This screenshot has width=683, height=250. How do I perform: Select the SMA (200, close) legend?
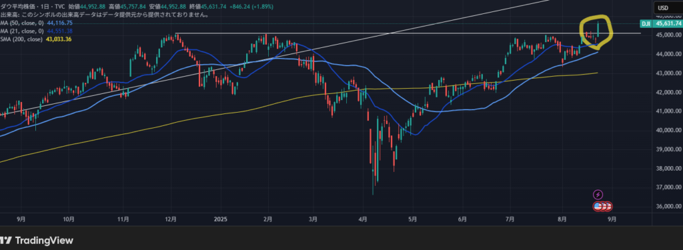(x=21, y=39)
